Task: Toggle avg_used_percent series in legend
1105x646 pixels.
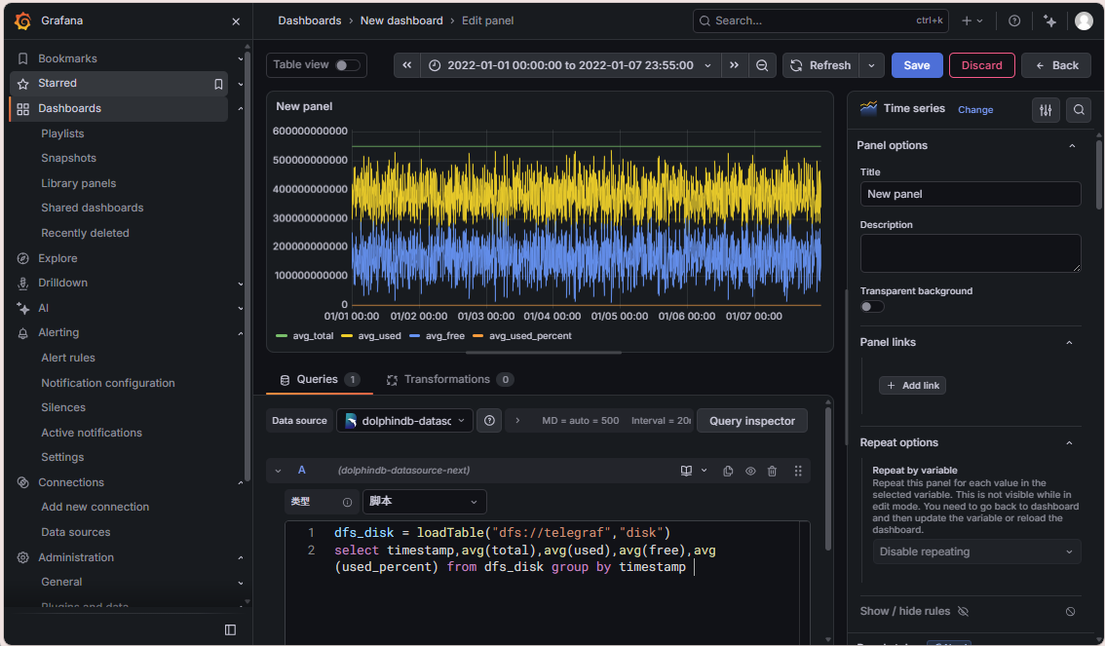Action: (530, 336)
